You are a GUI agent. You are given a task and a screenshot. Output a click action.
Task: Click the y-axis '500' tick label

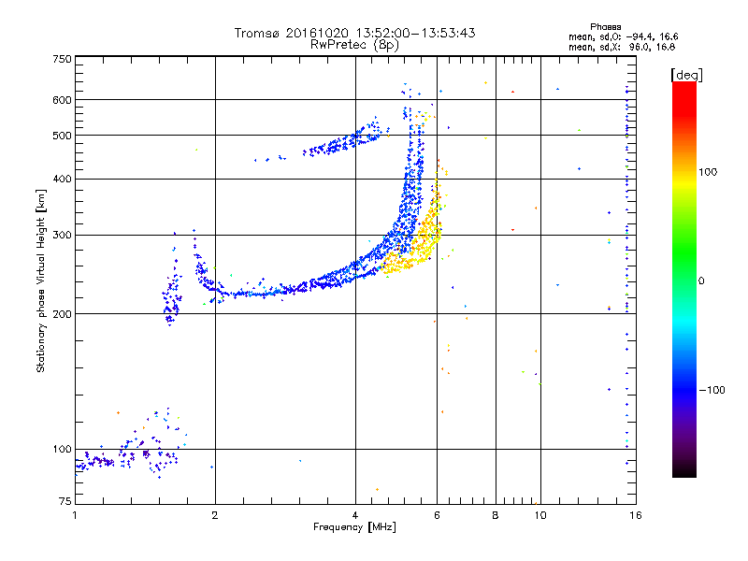[62, 136]
